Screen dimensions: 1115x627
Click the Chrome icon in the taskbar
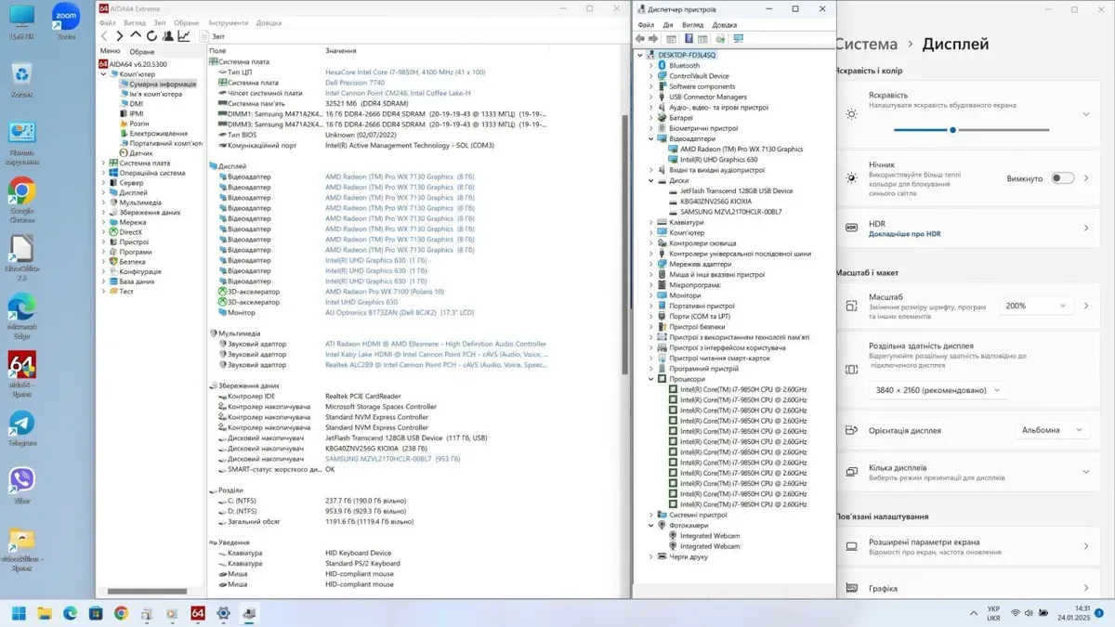coord(121,613)
